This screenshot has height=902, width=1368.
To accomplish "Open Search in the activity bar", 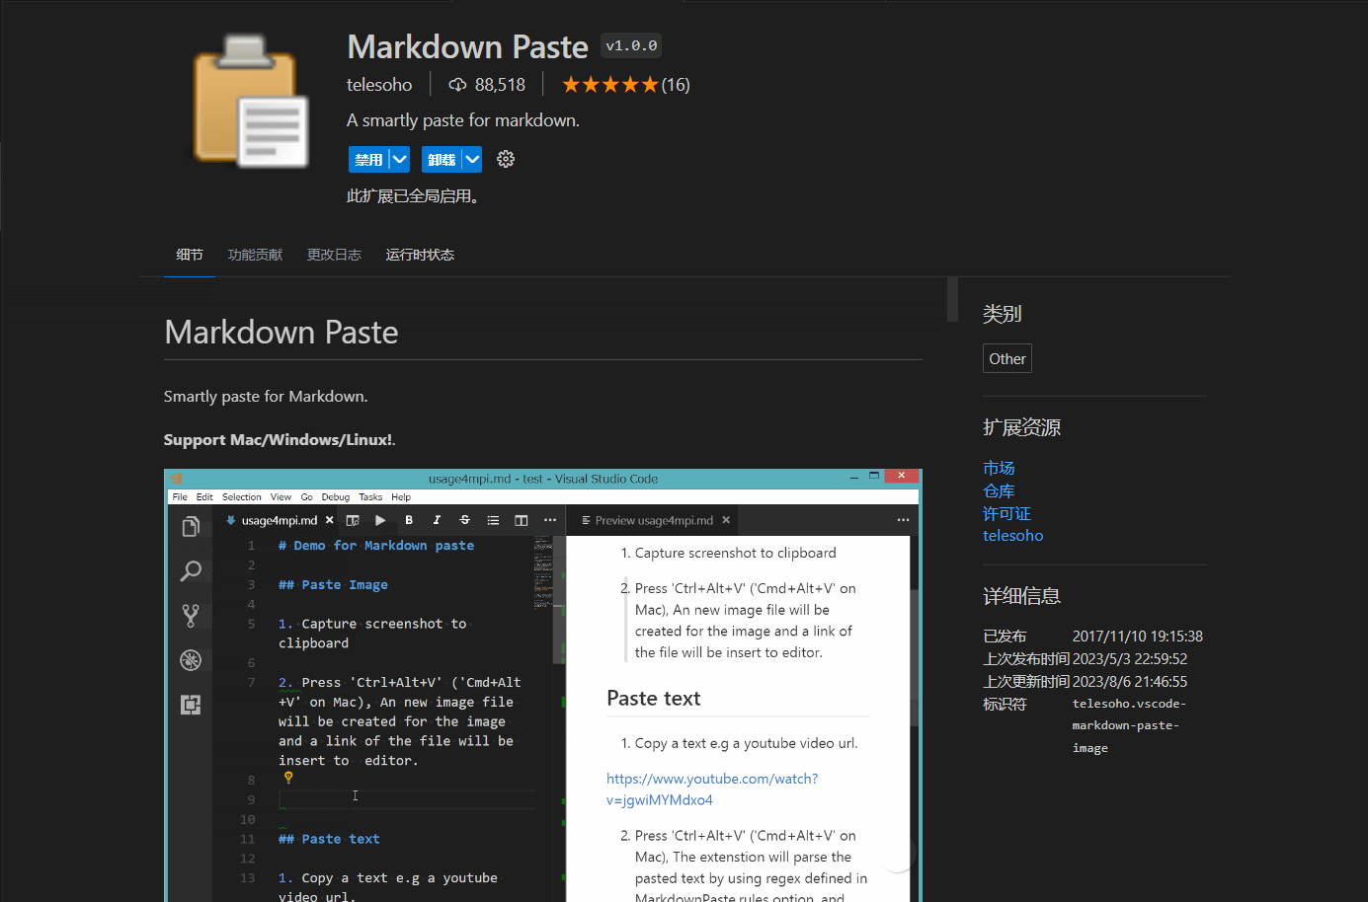I will pyautogui.click(x=190, y=570).
